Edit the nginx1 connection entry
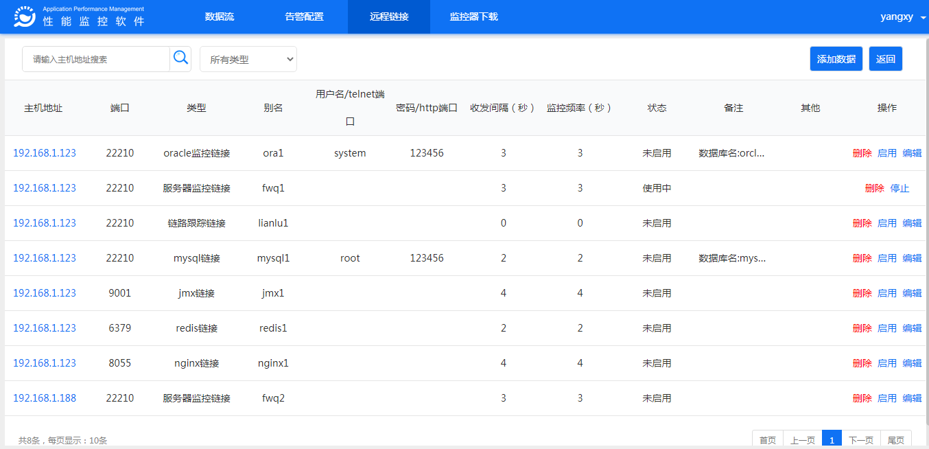 912,363
